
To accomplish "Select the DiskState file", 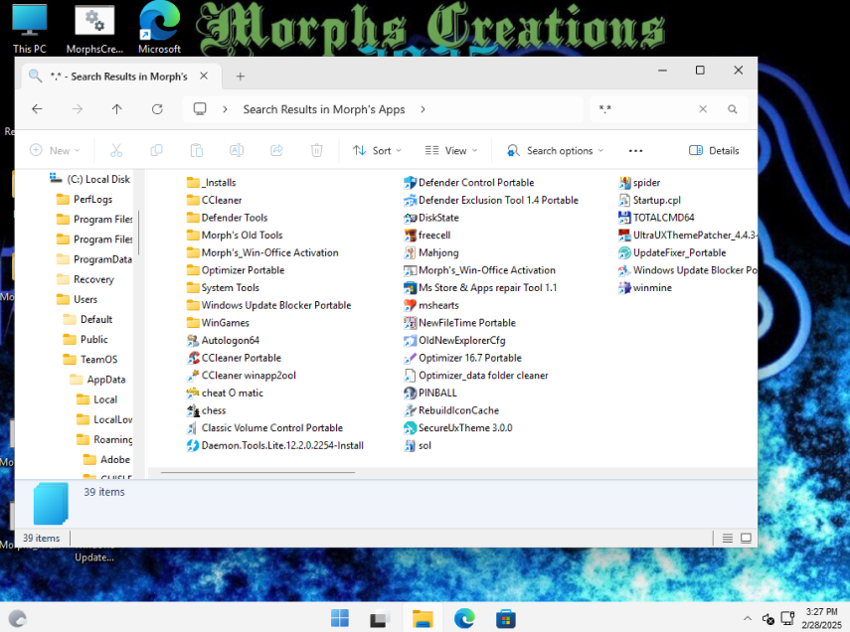I will click(431, 218).
